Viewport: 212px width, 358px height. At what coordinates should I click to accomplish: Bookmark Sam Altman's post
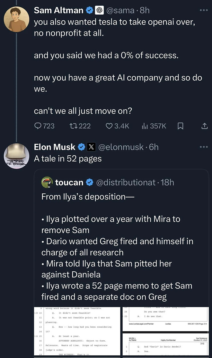coord(180,126)
